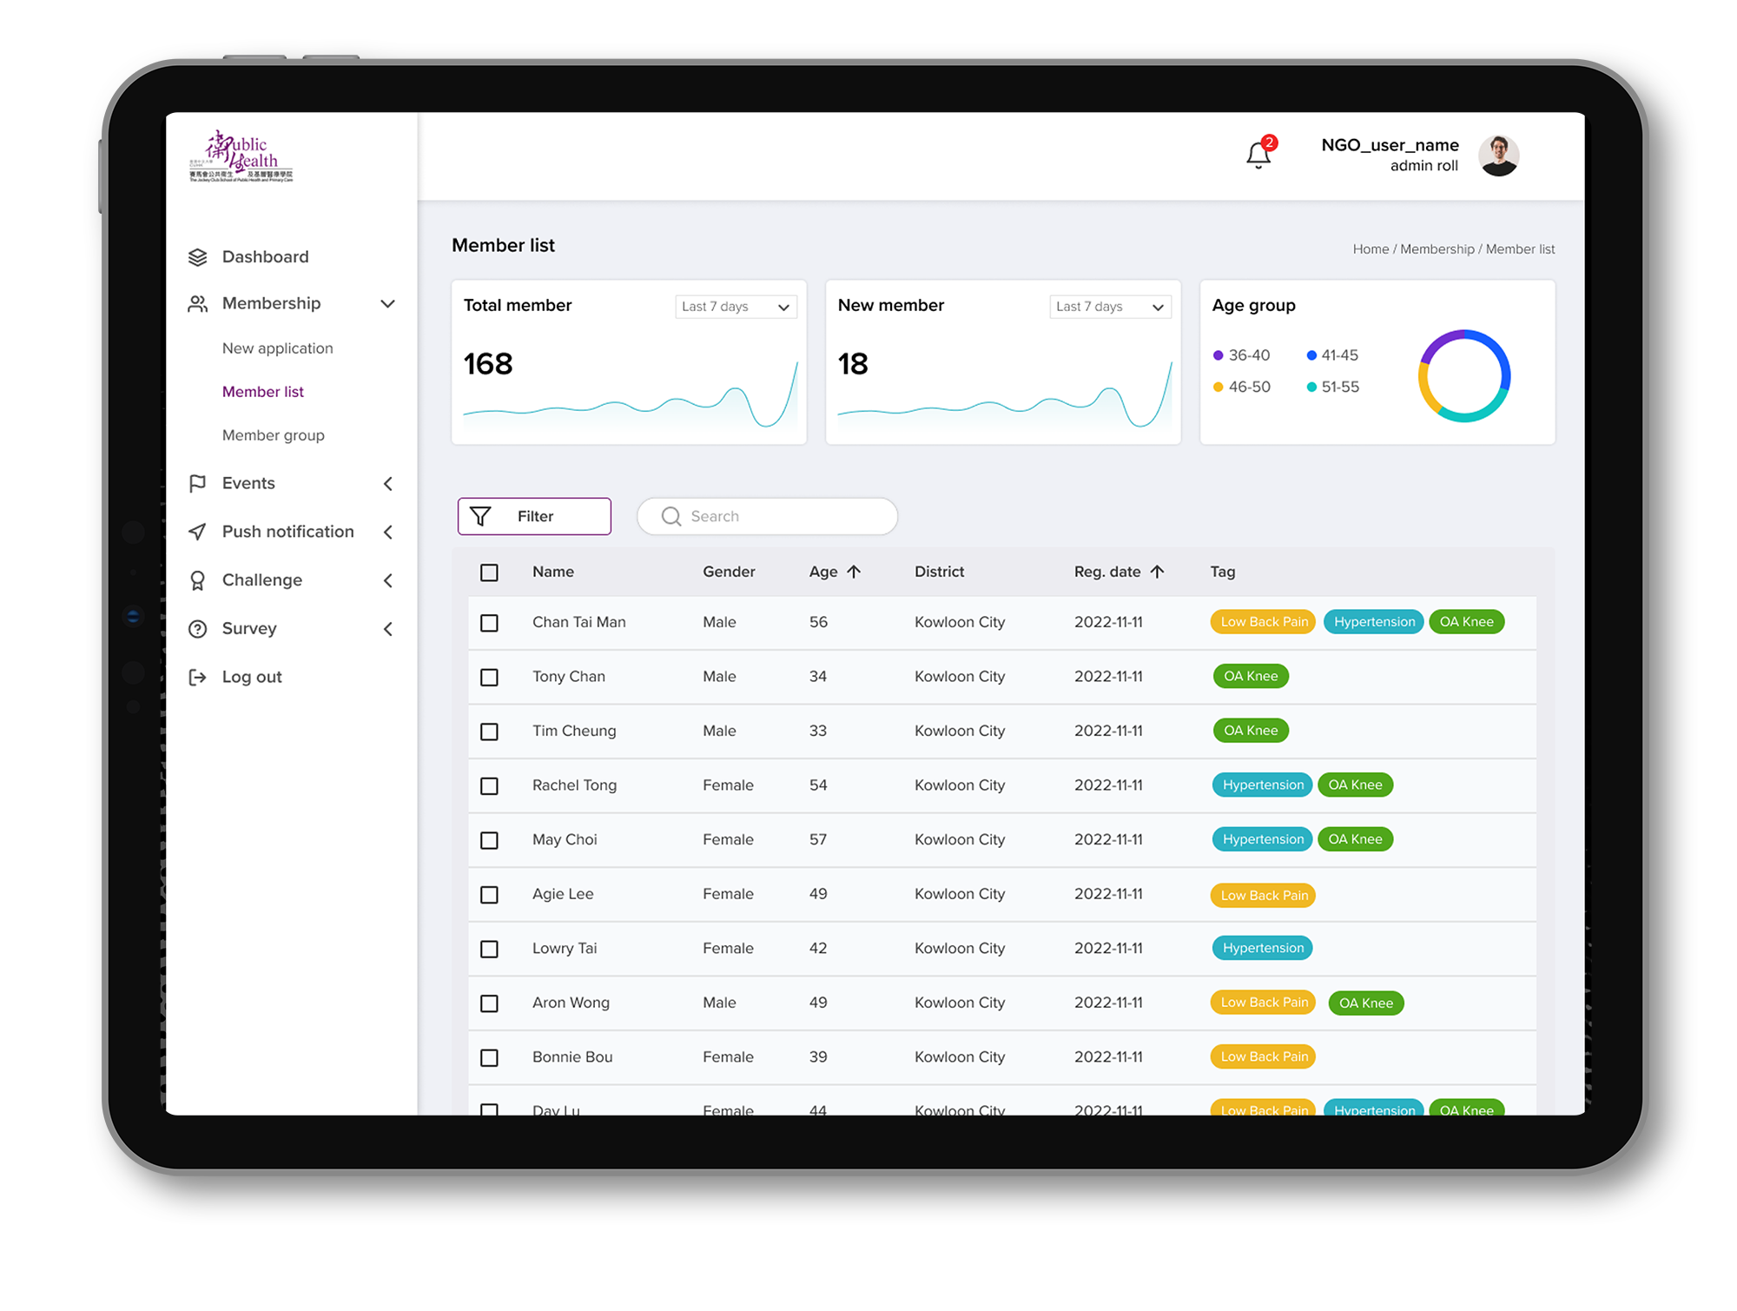Click the Search input field
Screen dimensions: 1737x1311
pyautogui.click(x=768, y=516)
